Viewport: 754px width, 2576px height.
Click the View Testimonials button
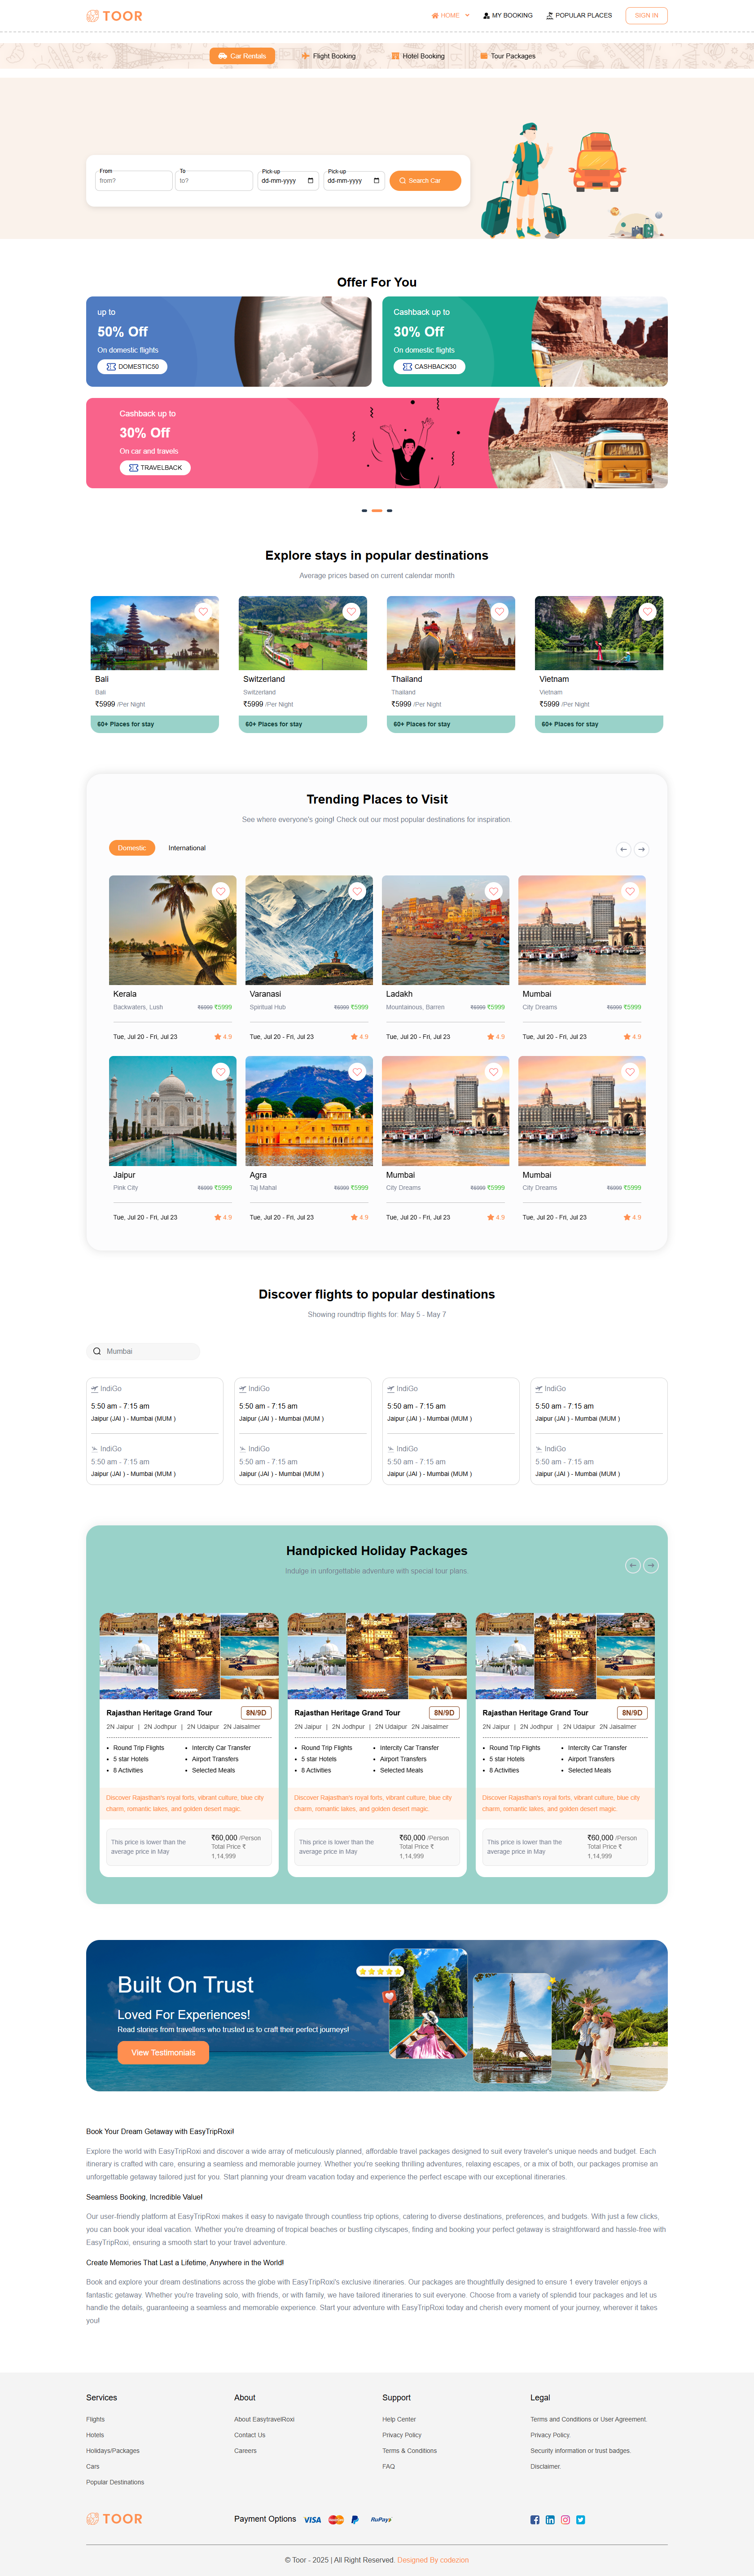pos(164,2053)
